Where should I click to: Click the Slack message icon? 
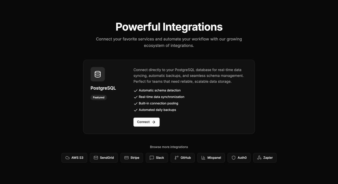151,158
